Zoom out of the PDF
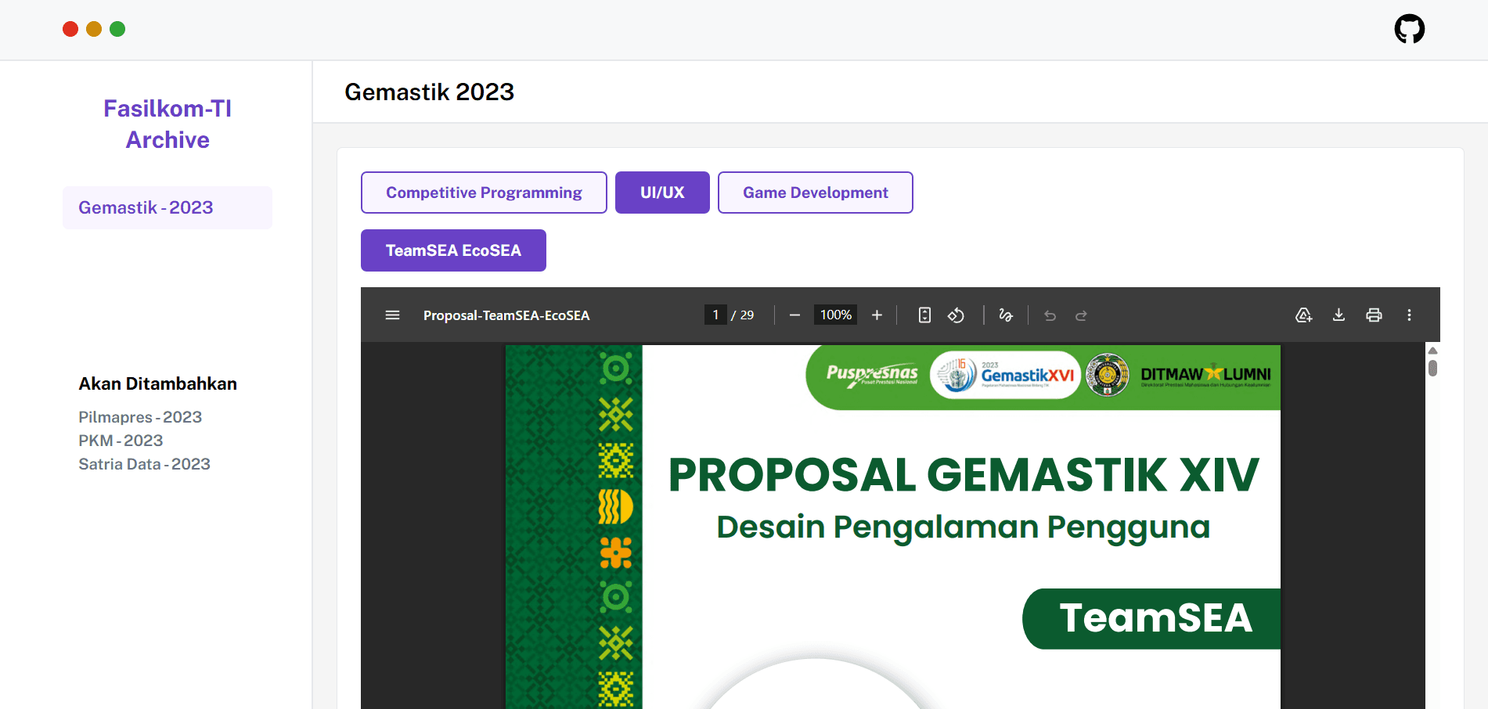 [x=794, y=315]
